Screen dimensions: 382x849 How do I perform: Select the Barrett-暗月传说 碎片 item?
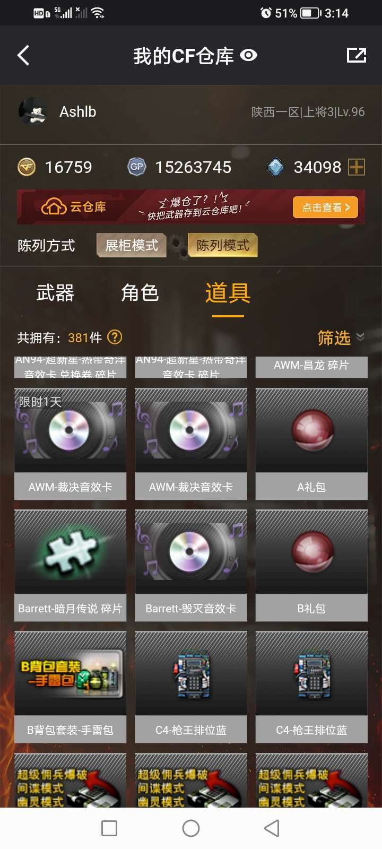point(70,566)
